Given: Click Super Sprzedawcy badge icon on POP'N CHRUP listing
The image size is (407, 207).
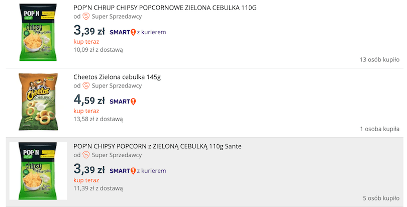Looking at the screenshot, I should tap(86, 16).
